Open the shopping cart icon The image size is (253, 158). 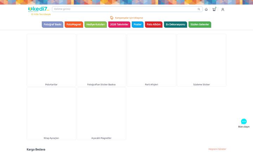[214, 9]
